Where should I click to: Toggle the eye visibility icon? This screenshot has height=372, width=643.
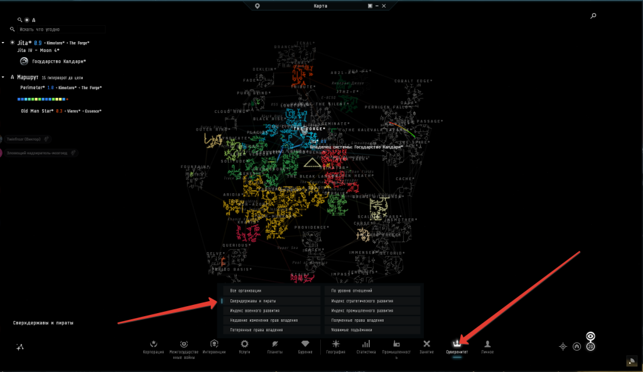pos(590,337)
